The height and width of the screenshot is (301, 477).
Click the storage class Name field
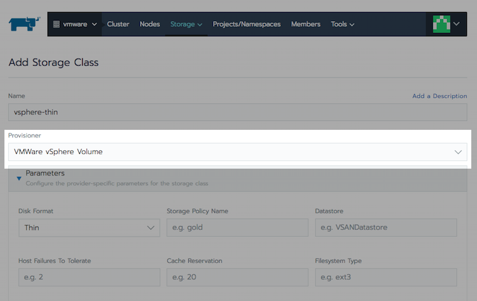pos(237,112)
